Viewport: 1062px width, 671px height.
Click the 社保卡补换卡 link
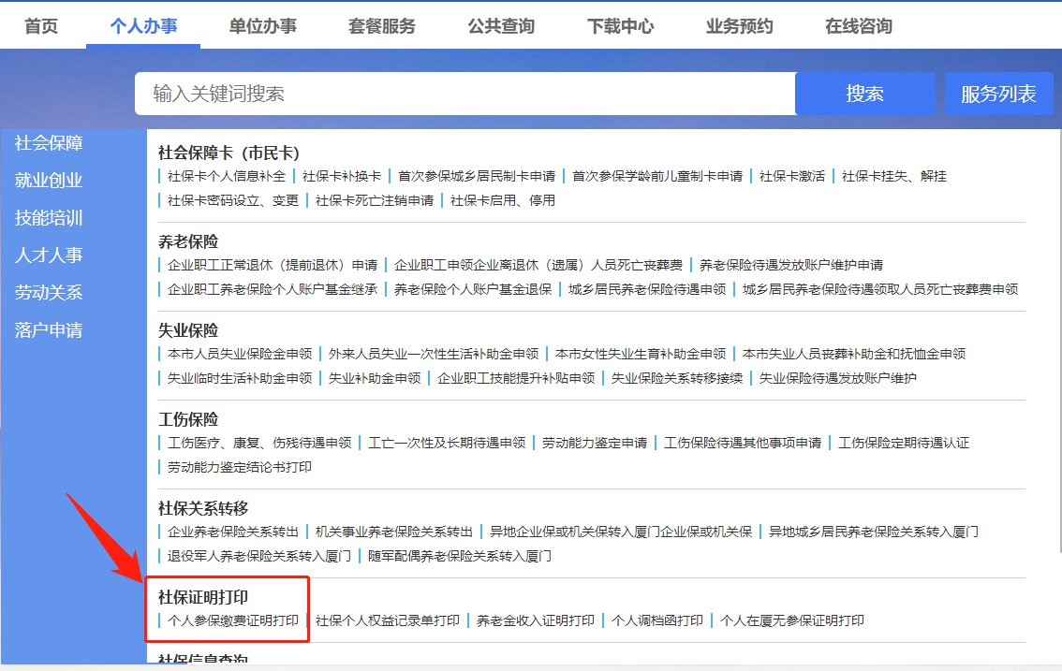tap(342, 176)
